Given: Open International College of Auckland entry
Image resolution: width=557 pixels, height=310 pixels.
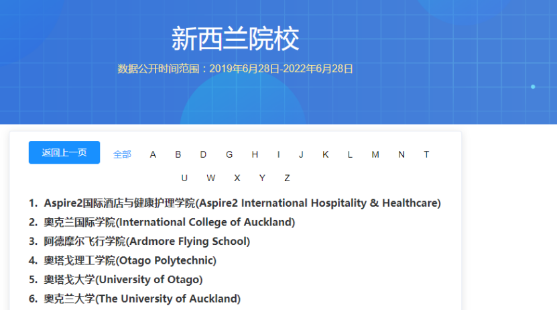Looking at the screenshot, I should [x=169, y=222].
